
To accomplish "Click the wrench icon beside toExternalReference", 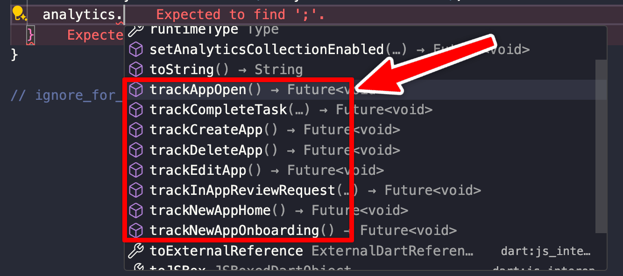I will tap(135, 251).
